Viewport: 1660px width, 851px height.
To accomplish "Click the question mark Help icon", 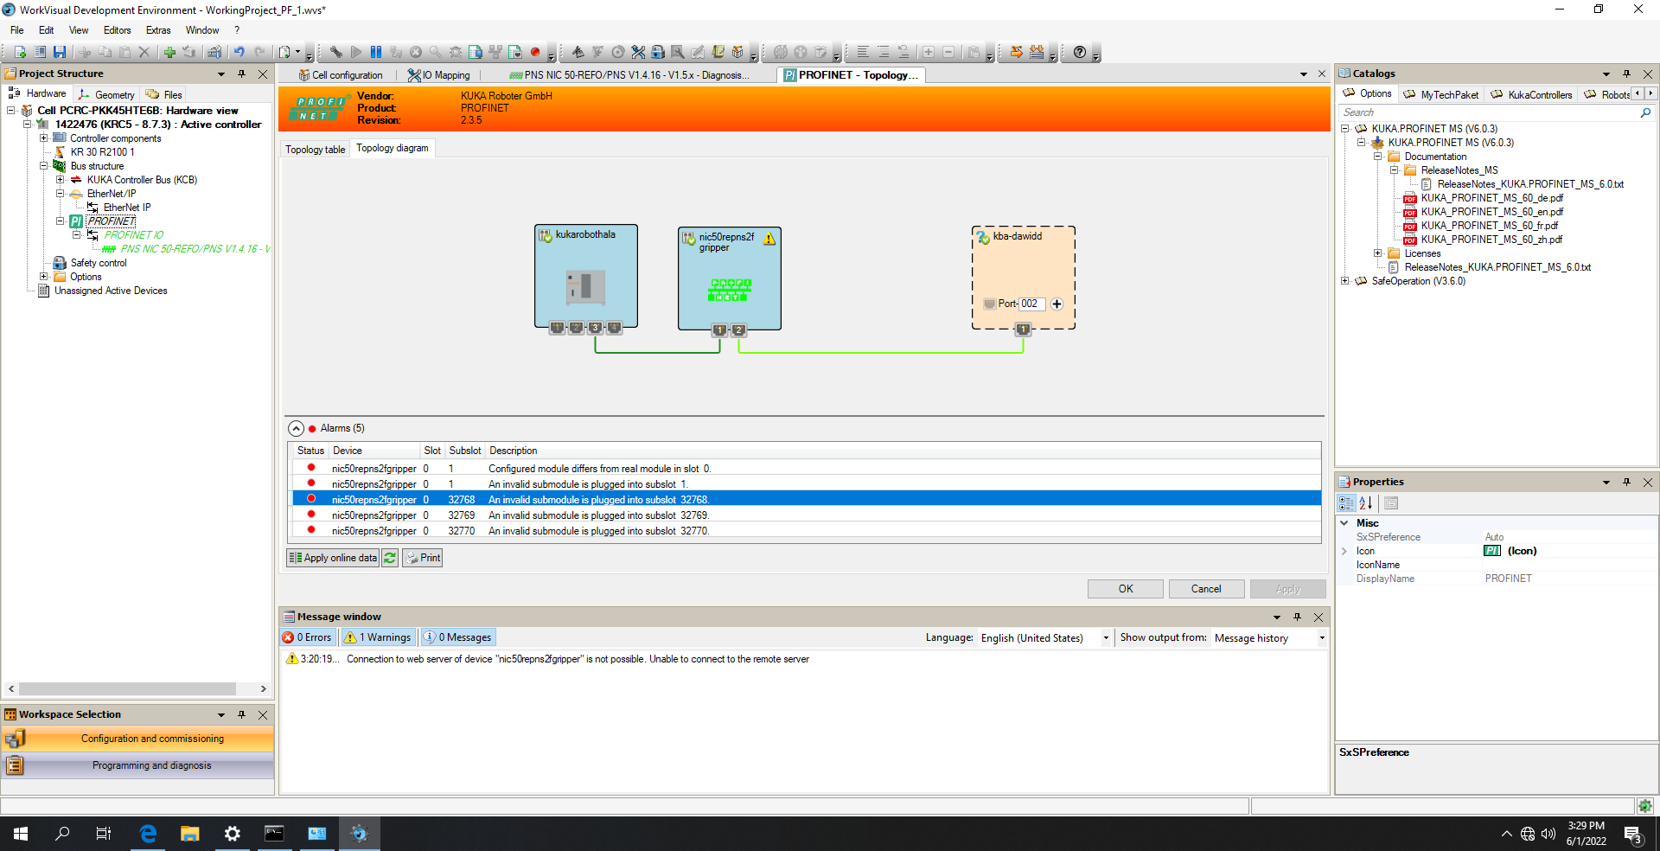I will [1080, 53].
